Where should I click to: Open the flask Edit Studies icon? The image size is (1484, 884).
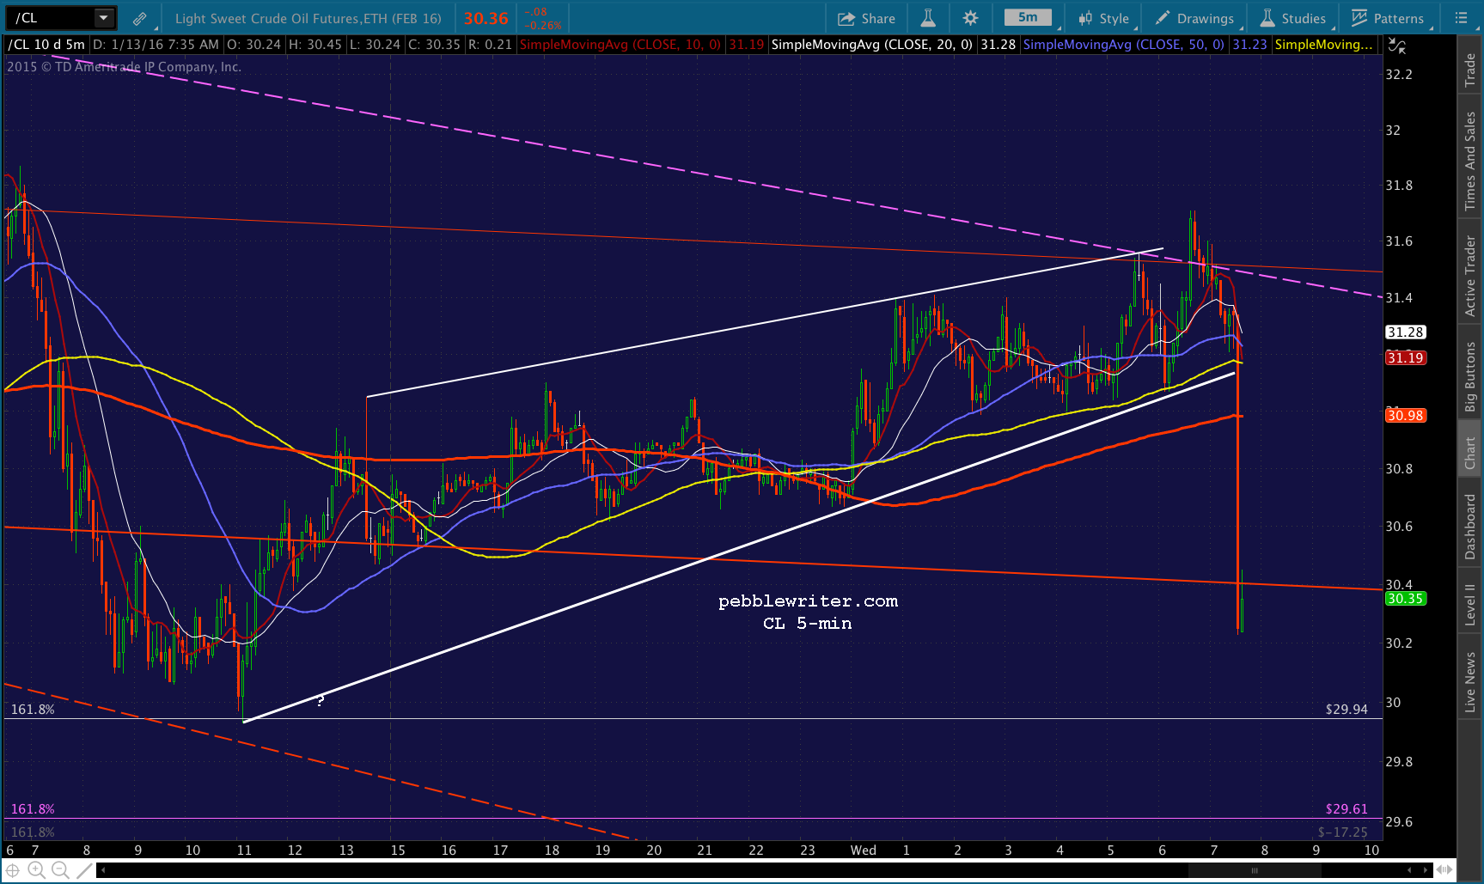coord(928,18)
